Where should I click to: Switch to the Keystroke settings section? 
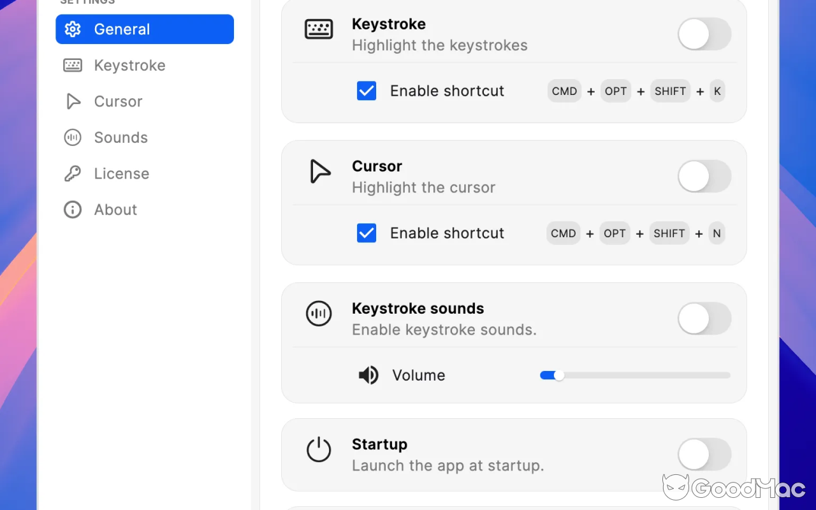point(129,65)
